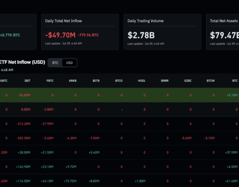
Task: Click the IBIT column header
Action: point(28,81)
